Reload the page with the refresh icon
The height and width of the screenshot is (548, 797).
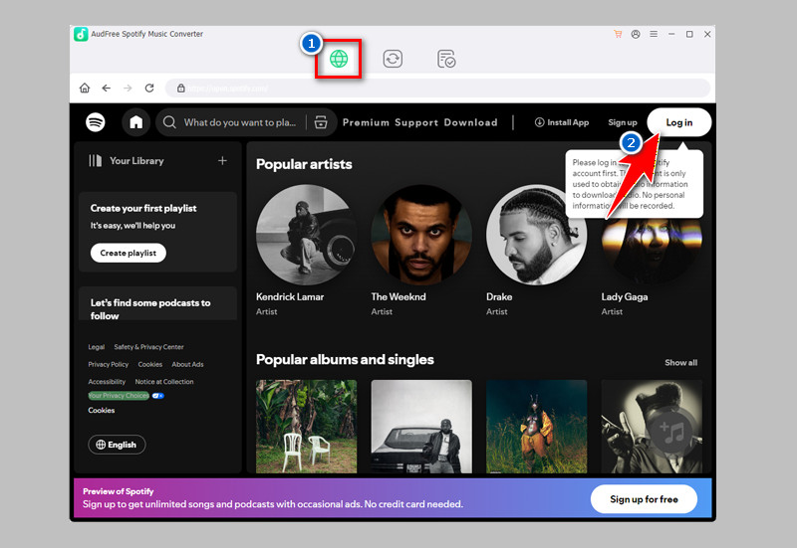(149, 88)
